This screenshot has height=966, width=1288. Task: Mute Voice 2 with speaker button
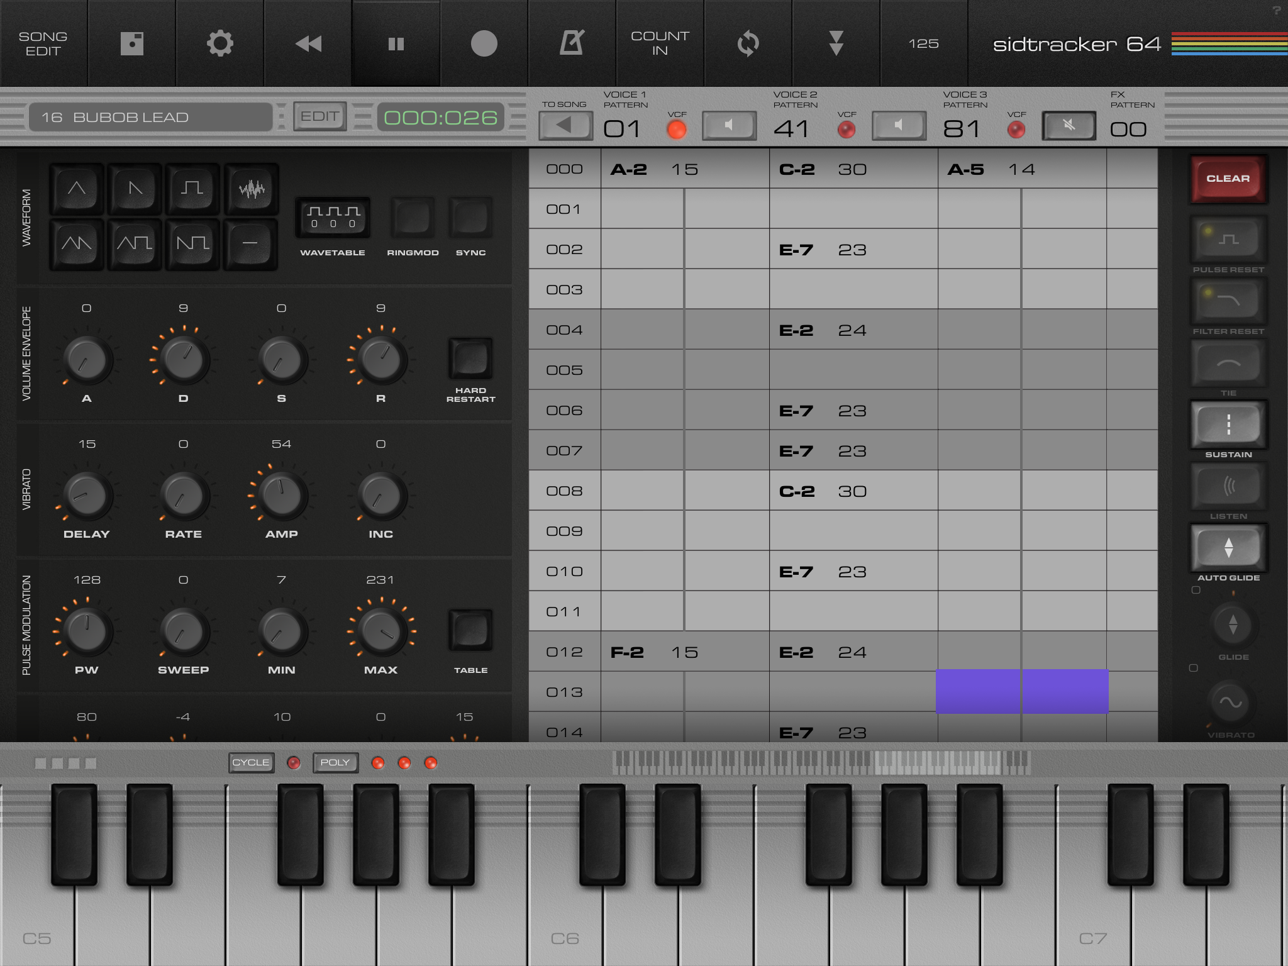click(899, 125)
